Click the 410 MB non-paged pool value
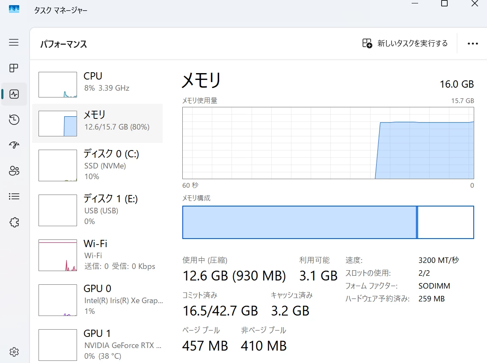The height and width of the screenshot is (363, 487). (x=264, y=345)
